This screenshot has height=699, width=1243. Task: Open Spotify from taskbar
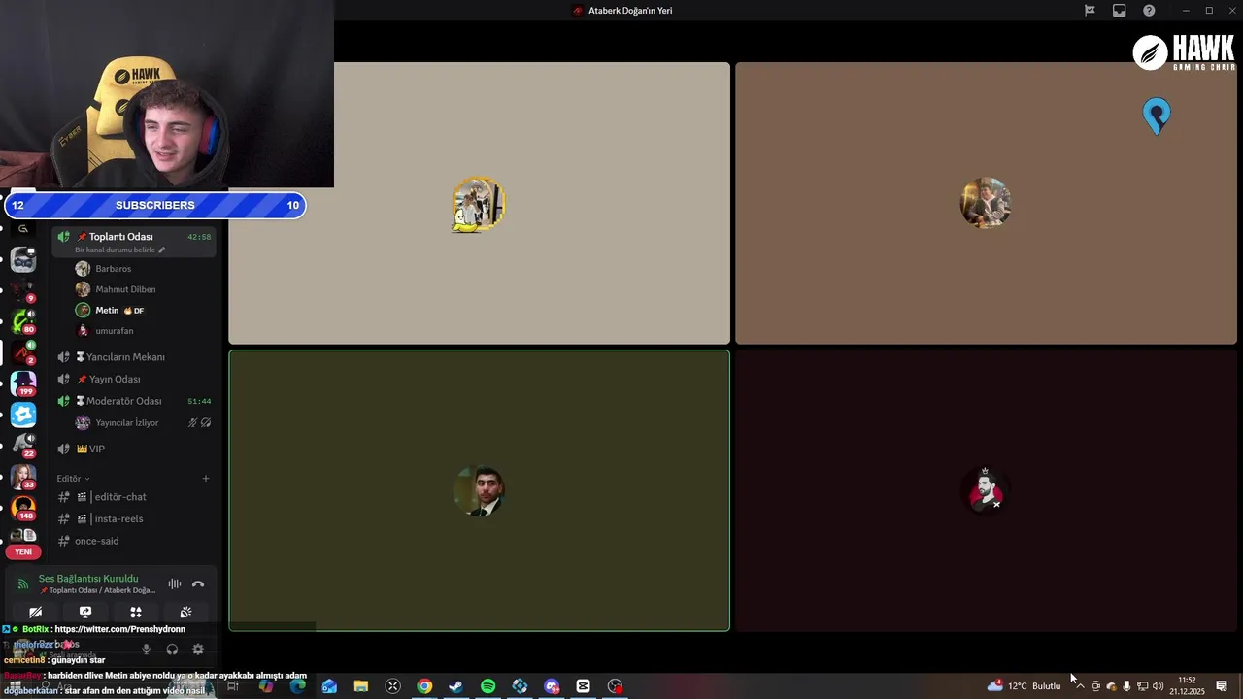[x=487, y=686]
